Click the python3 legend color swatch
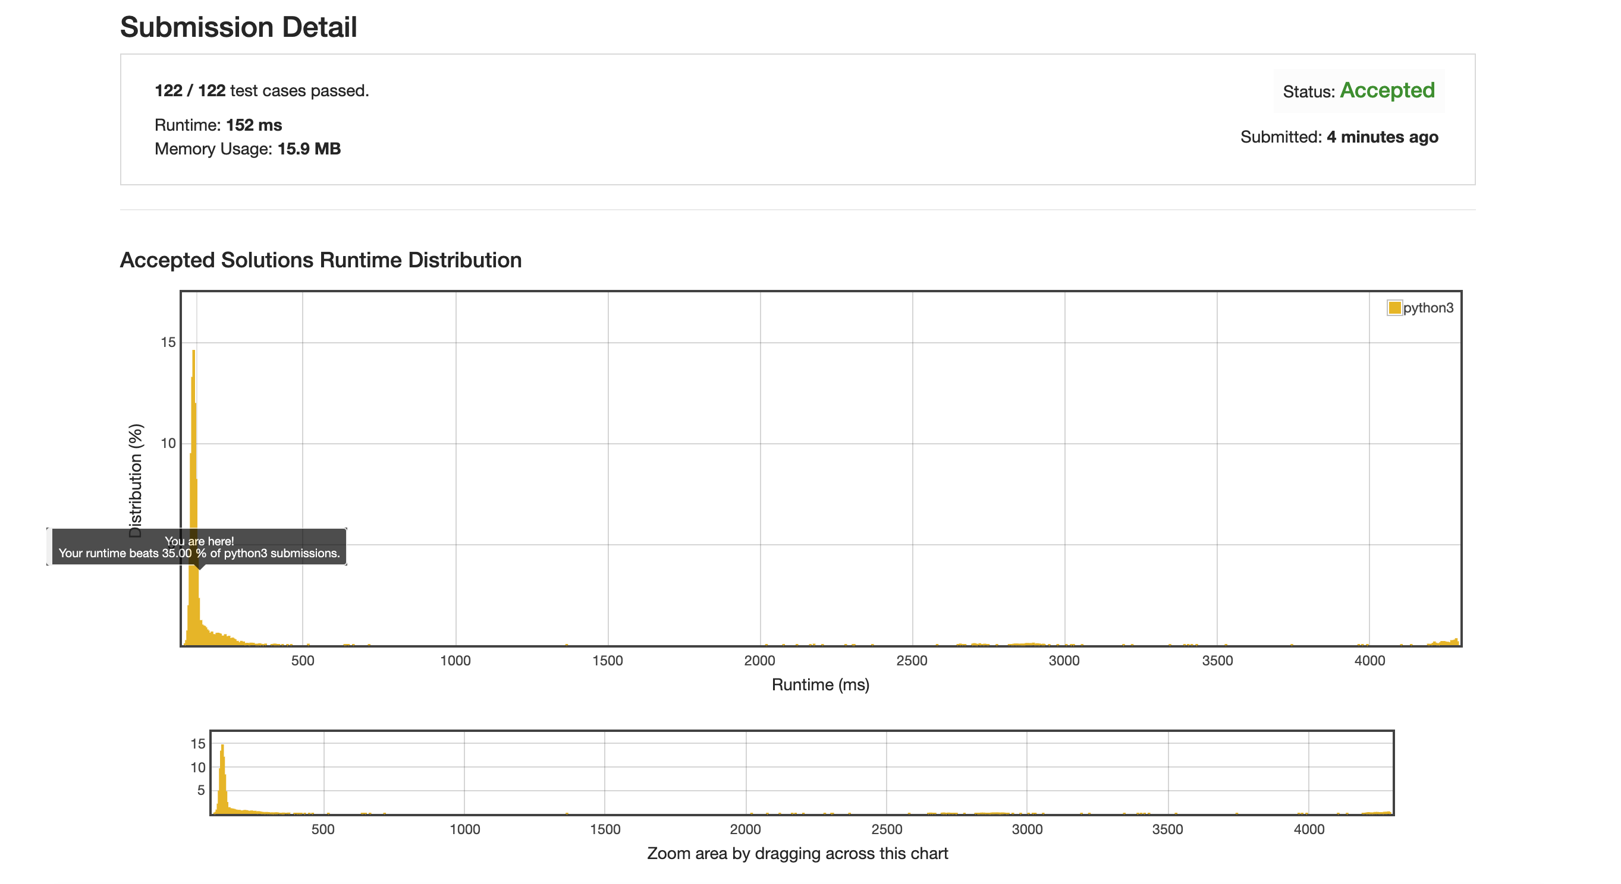This screenshot has width=1621, height=884. coord(1394,308)
